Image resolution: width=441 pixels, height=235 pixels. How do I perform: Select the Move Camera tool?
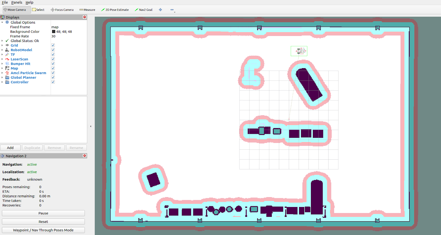15,10
